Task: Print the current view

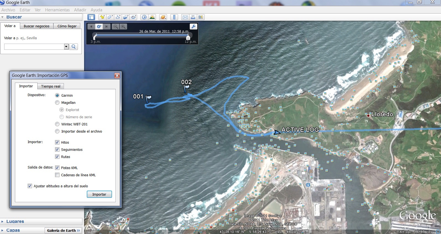Action: (193, 17)
